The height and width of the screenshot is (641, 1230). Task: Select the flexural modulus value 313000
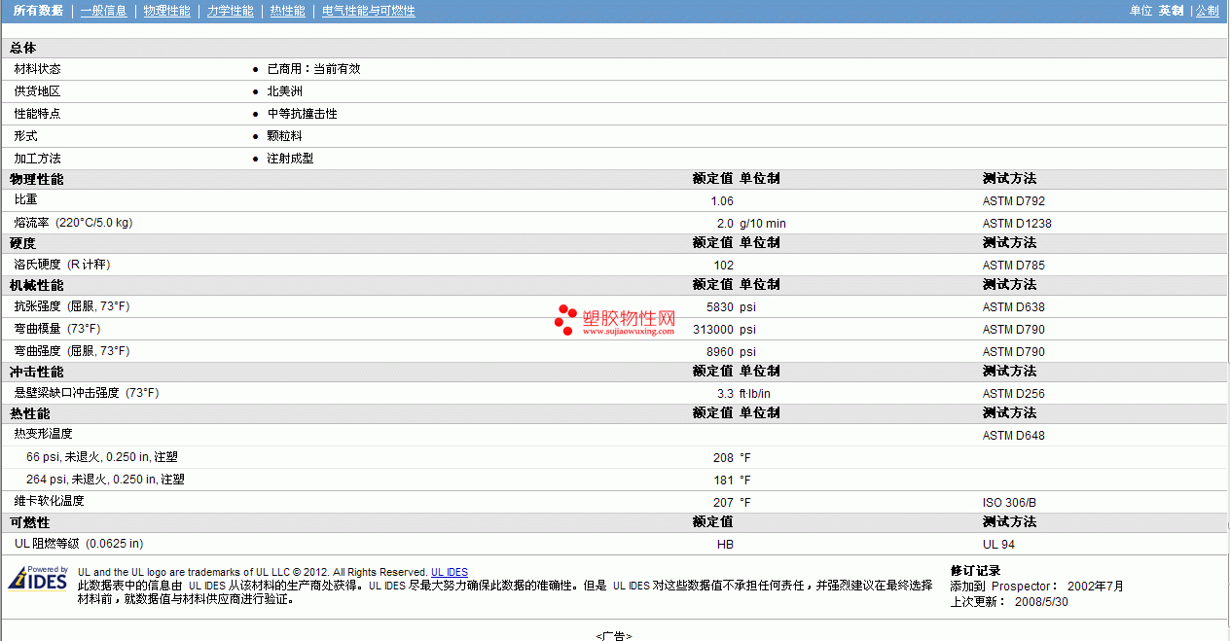[x=713, y=330]
